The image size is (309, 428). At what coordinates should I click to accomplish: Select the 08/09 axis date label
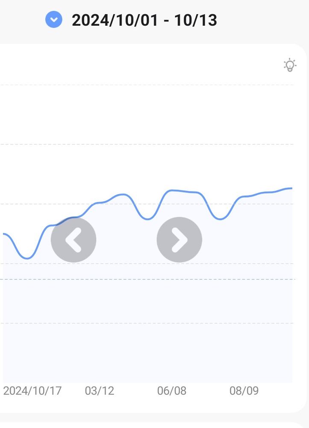click(244, 391)
